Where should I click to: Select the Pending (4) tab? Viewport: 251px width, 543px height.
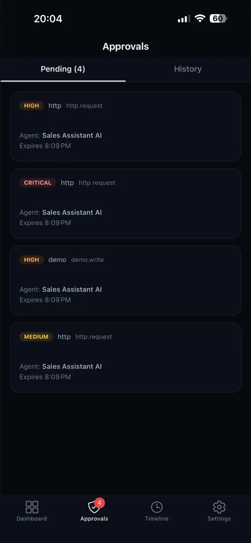[x=63, y=69]
